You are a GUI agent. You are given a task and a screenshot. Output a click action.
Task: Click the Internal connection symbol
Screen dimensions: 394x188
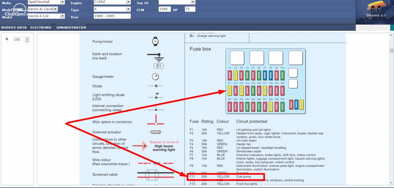coord(156,108)
